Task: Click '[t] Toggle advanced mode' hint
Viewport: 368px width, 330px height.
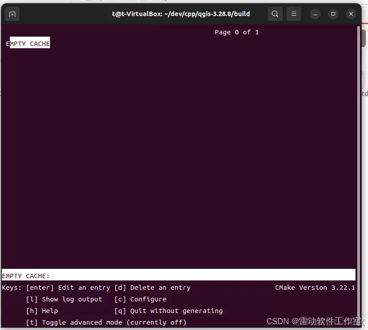Action: (x=106, y=322)
